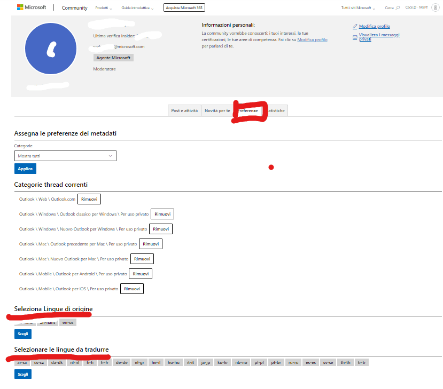
Task: Click the ru-ru language tag
Action: tap(293, 362)
